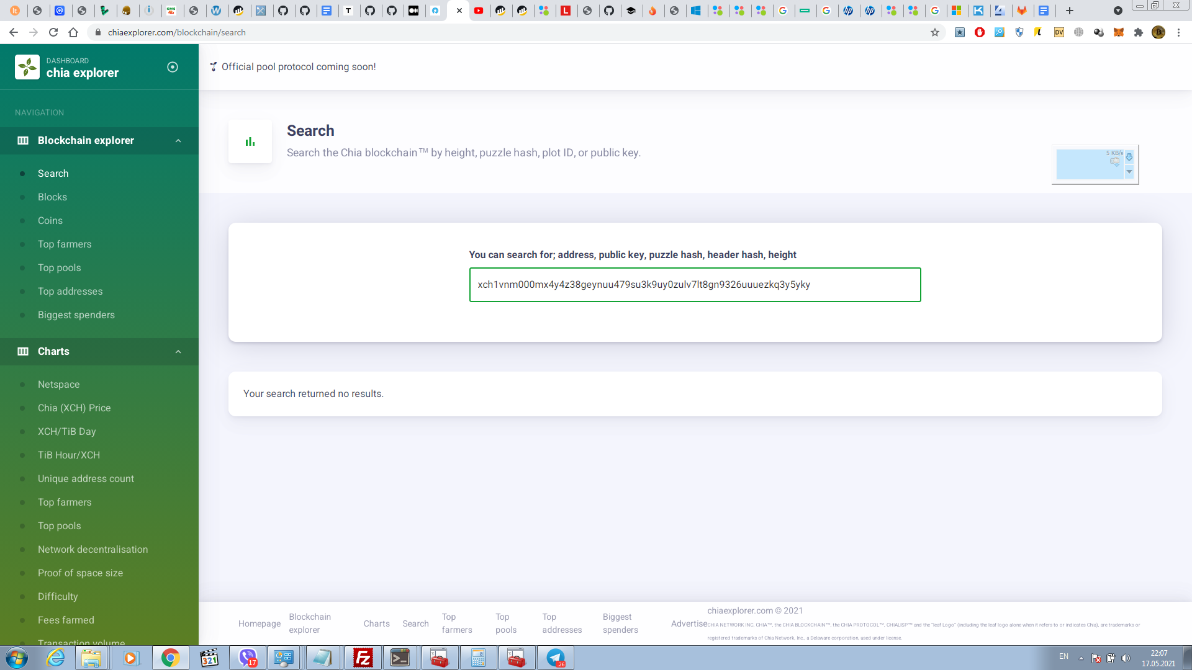Click footer Top addresses link

[x=562, y=623]
